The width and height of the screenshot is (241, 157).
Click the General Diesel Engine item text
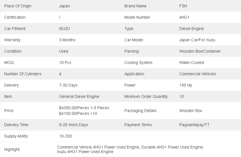[79, 96]
